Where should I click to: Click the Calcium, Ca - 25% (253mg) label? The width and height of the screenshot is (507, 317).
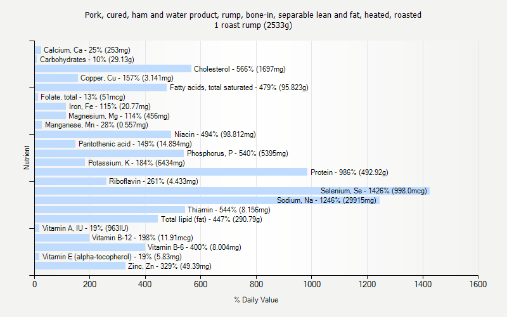[87, 50]
